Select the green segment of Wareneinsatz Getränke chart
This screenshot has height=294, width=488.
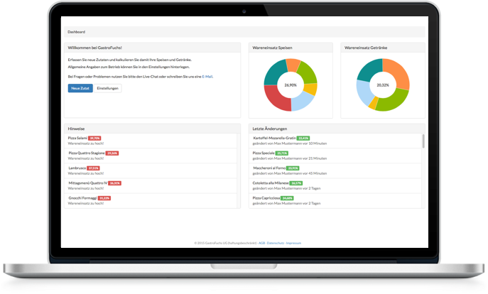click(394, 102)
